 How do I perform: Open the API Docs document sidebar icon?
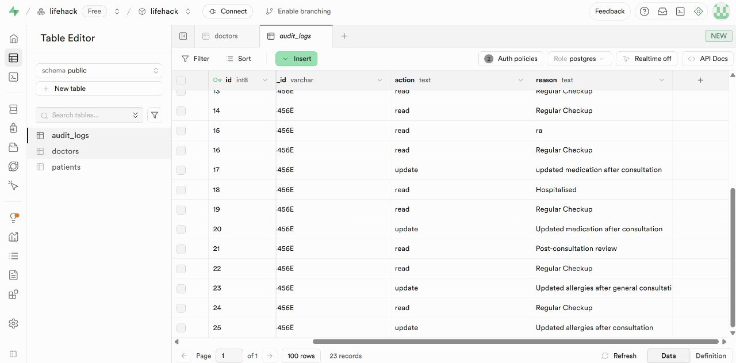point(13,275)
